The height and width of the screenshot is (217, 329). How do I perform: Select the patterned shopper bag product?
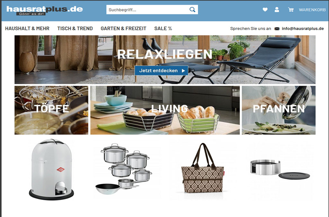[x=202, y=168]
